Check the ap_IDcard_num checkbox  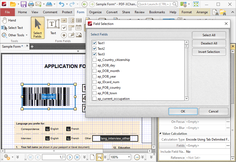pyautogui.click(x=94, y=82)
